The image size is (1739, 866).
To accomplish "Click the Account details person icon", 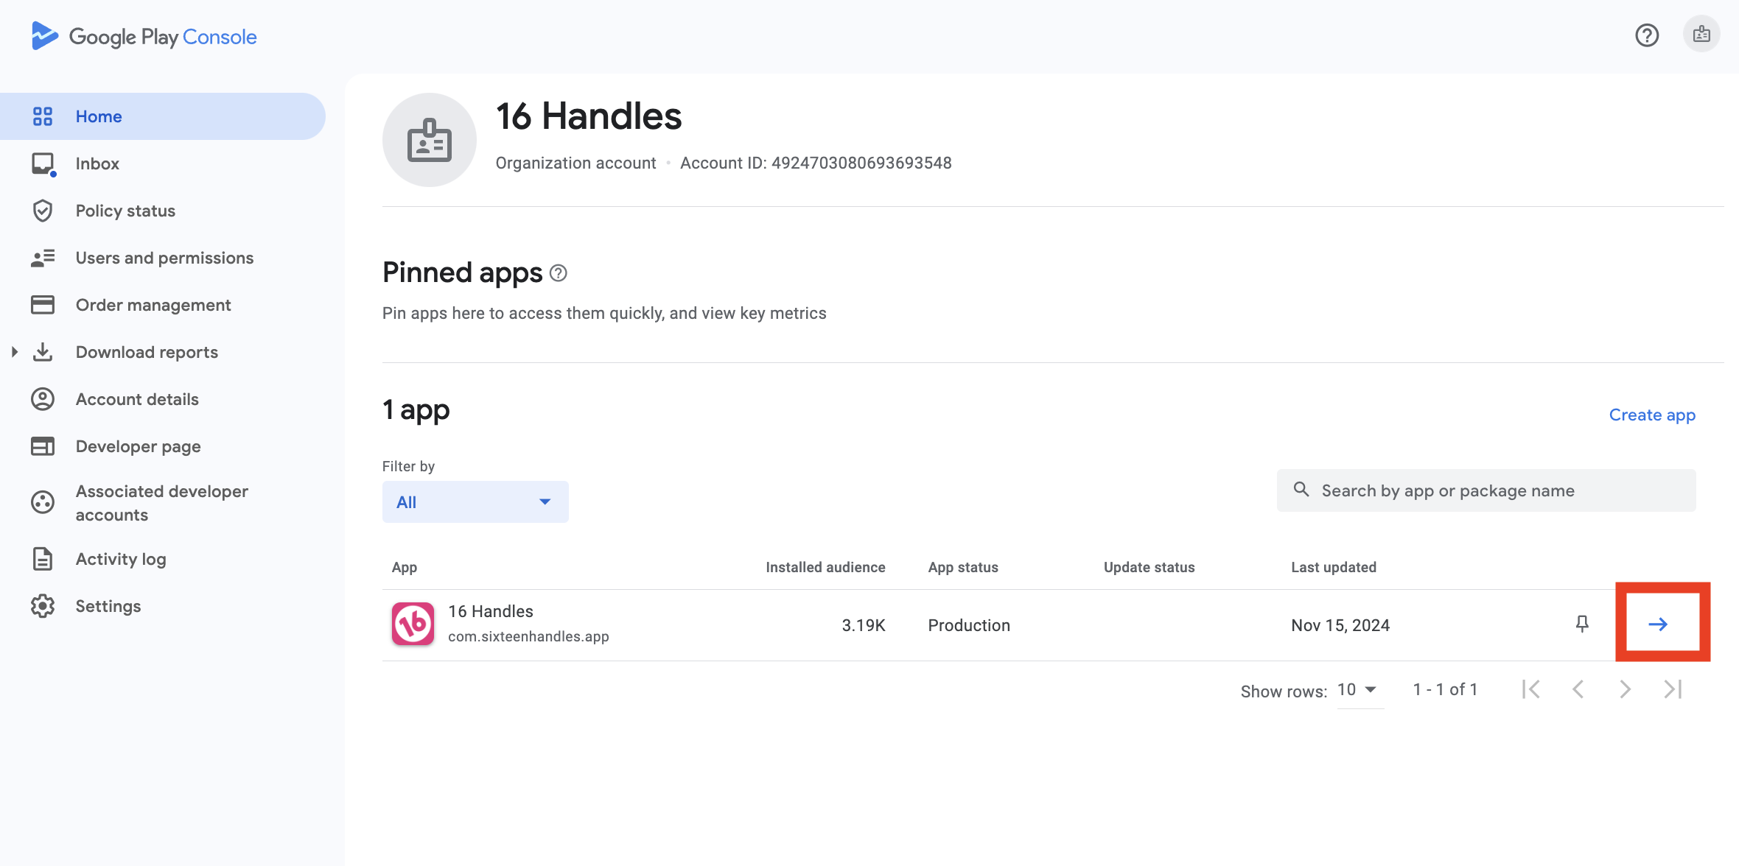I will coord(43,399).
